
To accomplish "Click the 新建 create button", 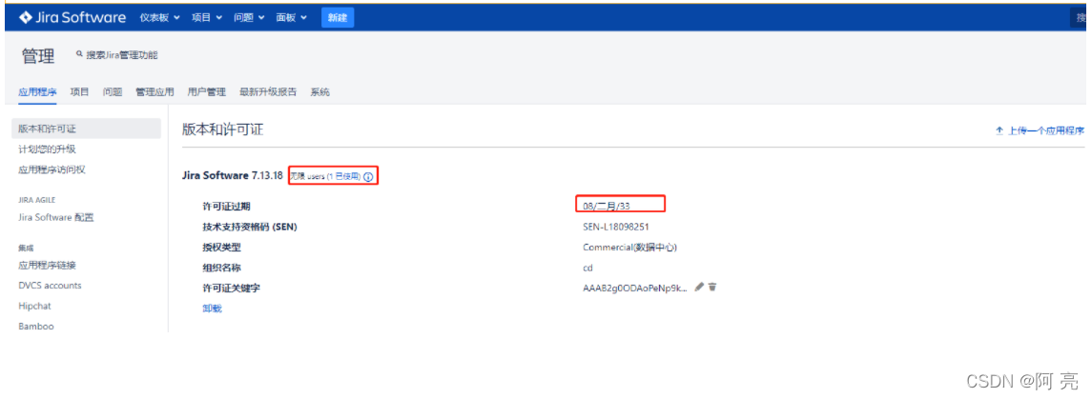I will (338, 18).
